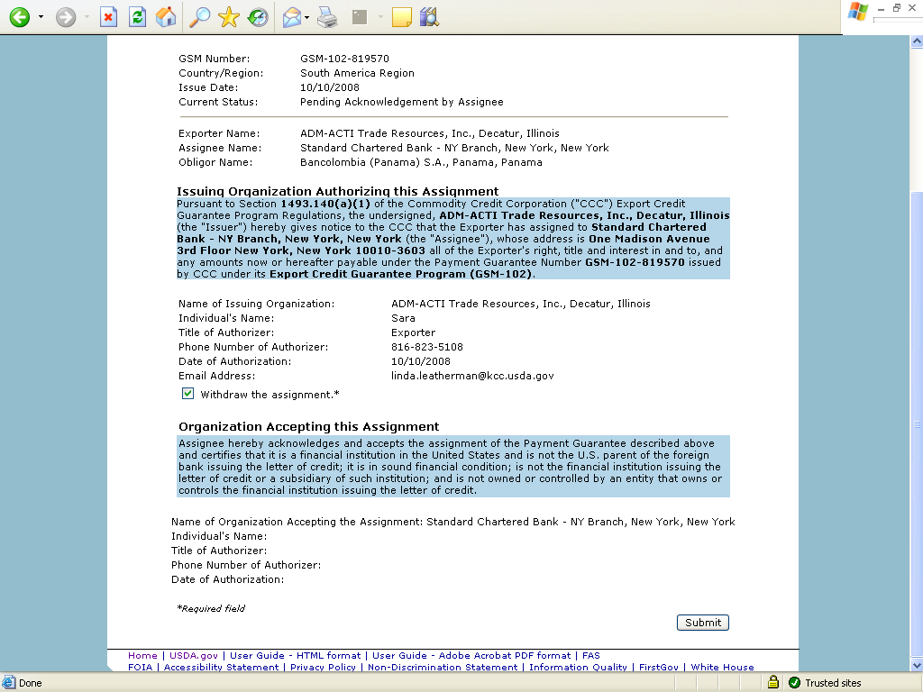
Task: Open the Research books icon
Action: (430, 17)
